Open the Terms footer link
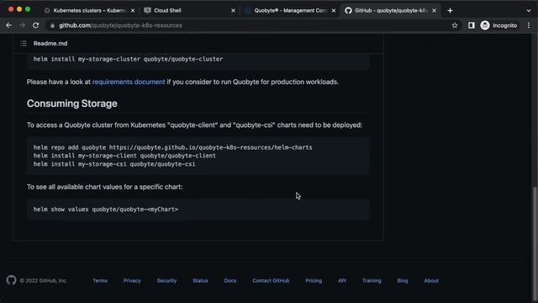 point(100,280)
